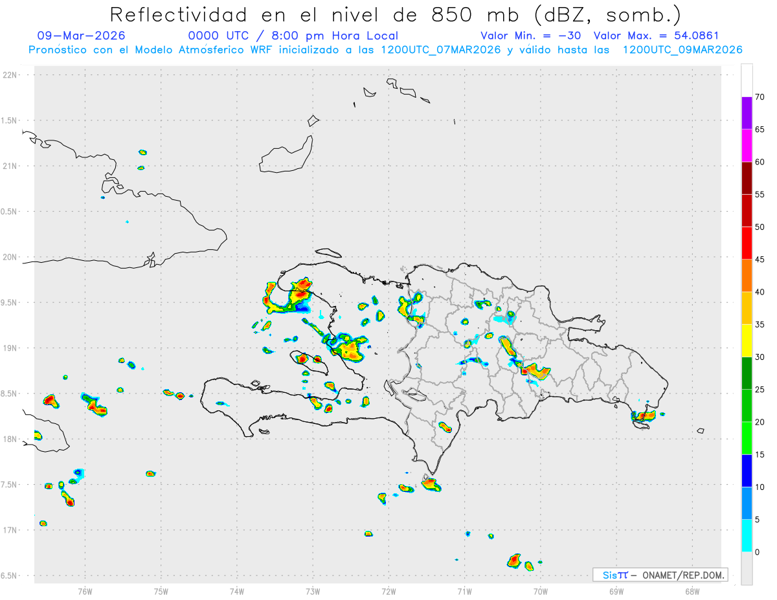The height and width of the screenshot is (600, 777).
Task: Click the color scale label "60"
Action: coord(760,162)
